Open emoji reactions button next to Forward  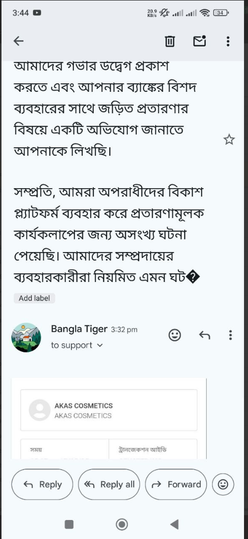[x=223, y=484]
